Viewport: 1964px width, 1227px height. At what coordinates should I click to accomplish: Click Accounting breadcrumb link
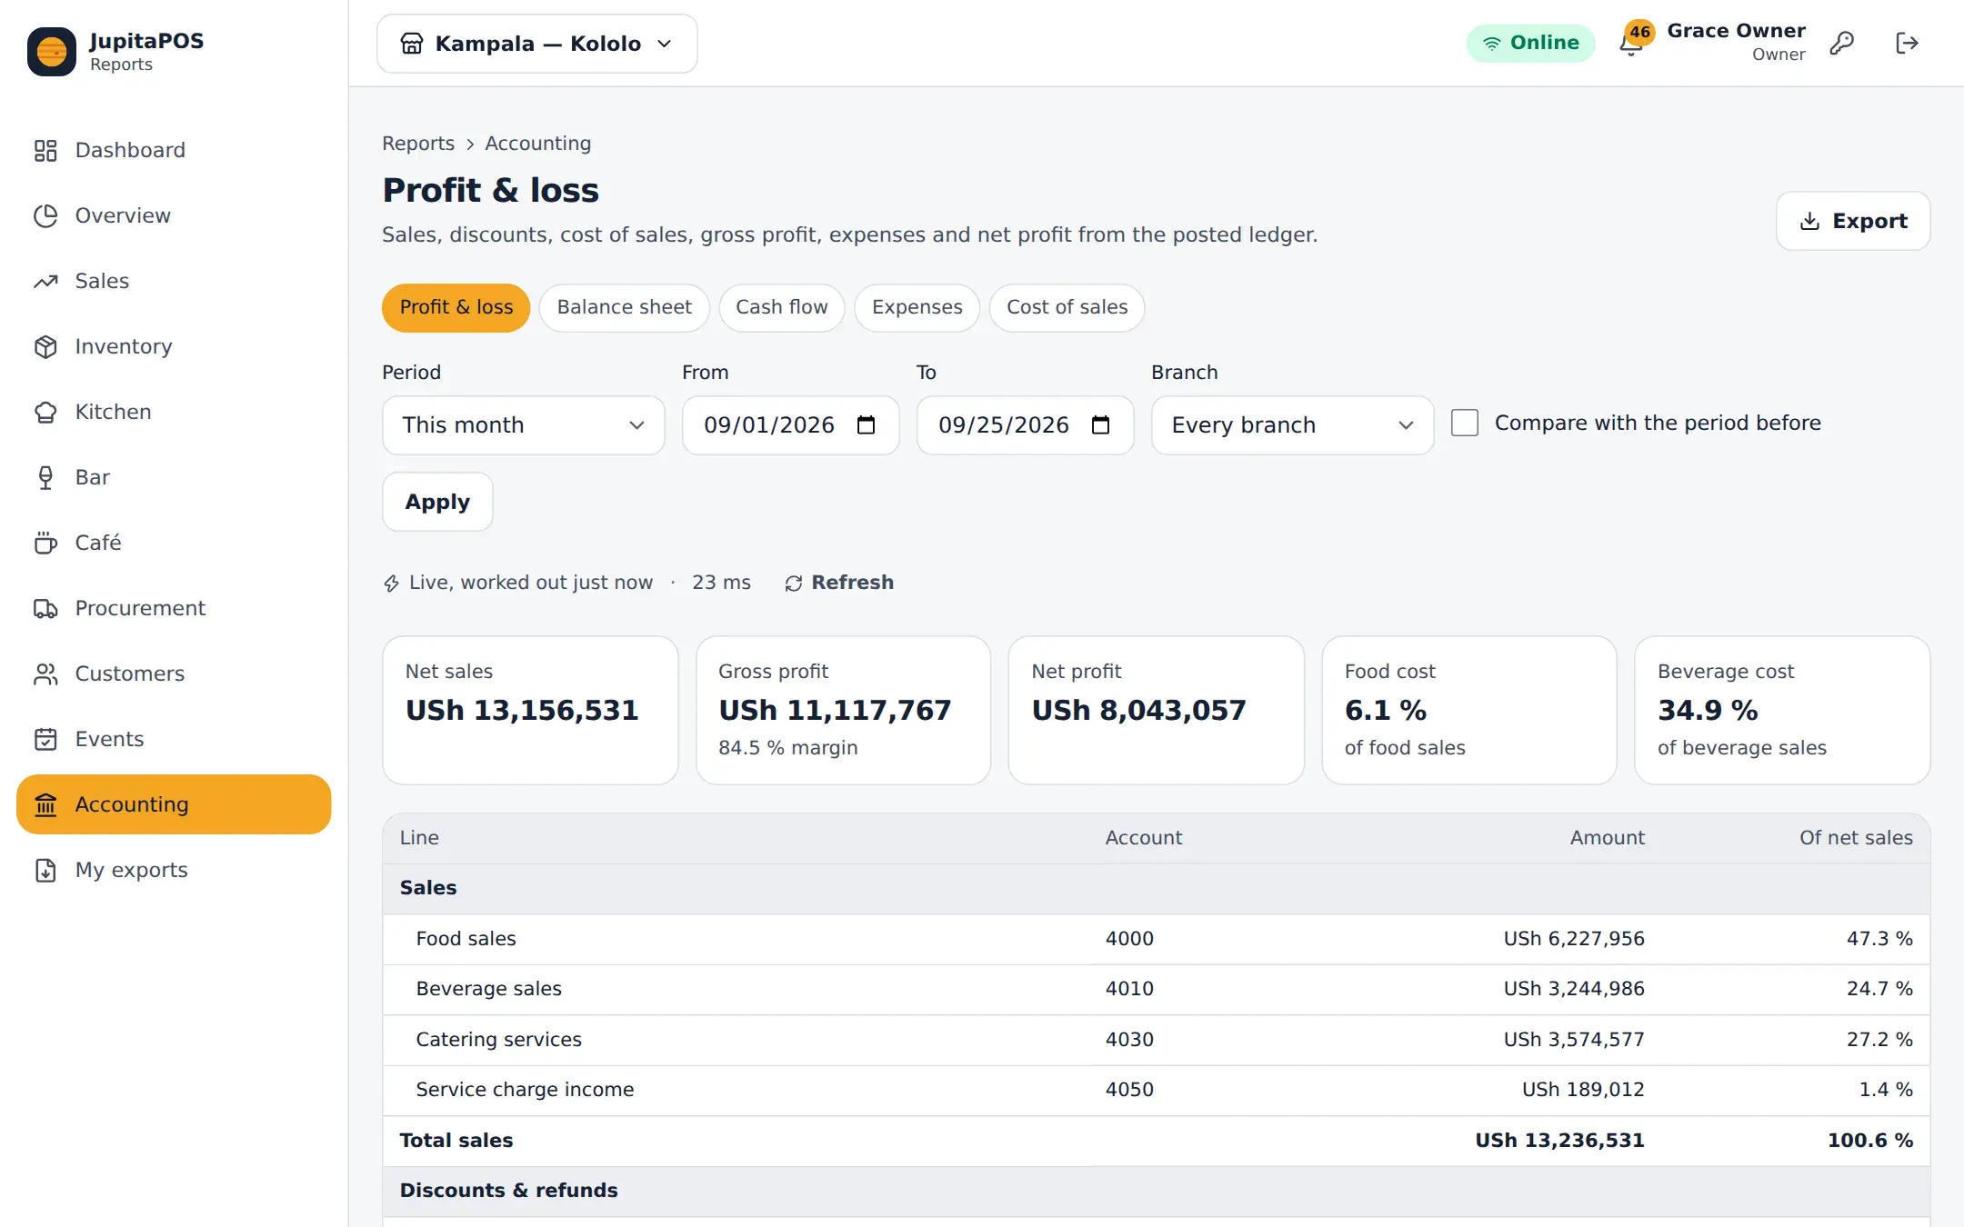(537, 144)
